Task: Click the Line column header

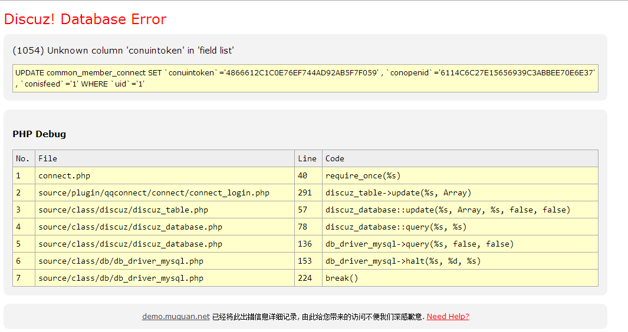Action: tap(307, 158)
